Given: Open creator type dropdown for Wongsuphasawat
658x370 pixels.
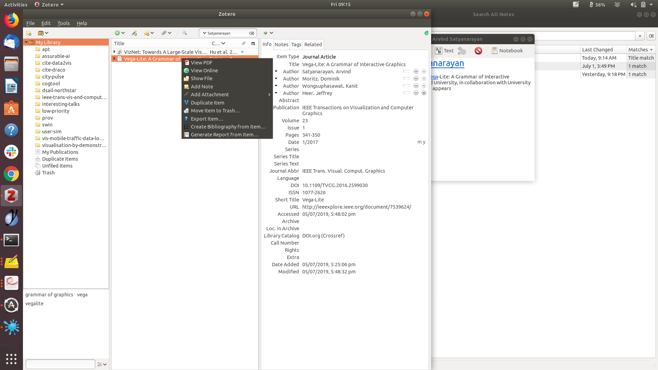Looking at the screenshot, I should coord(276,86).
